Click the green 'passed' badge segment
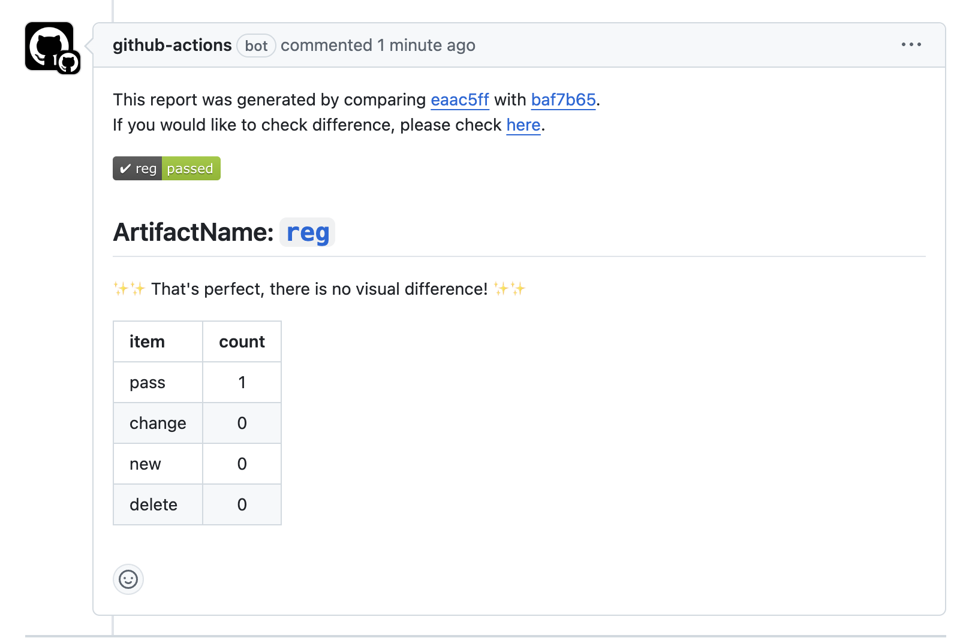 pos(191,168)
